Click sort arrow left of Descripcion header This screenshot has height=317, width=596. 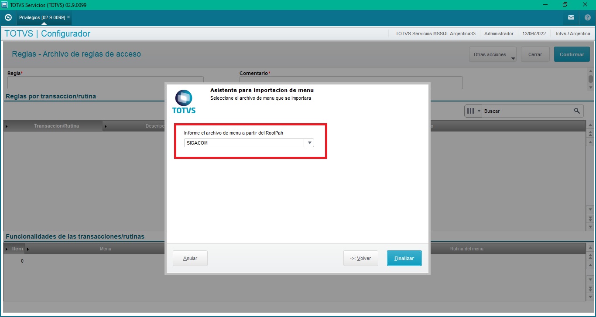106,126
